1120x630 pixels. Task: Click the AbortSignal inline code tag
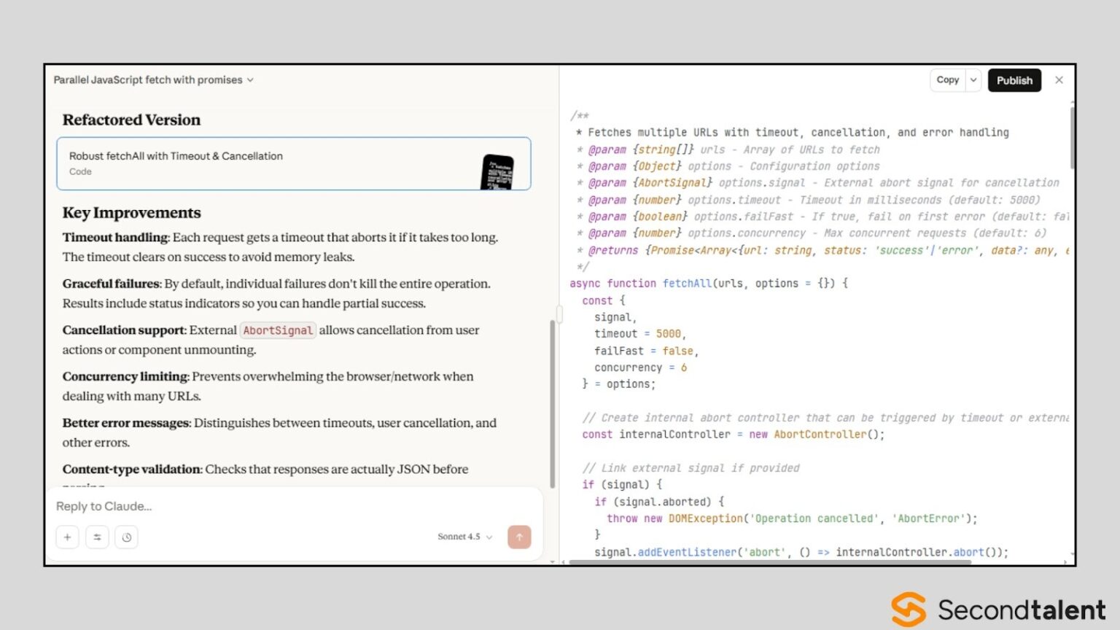click(278, 330)
